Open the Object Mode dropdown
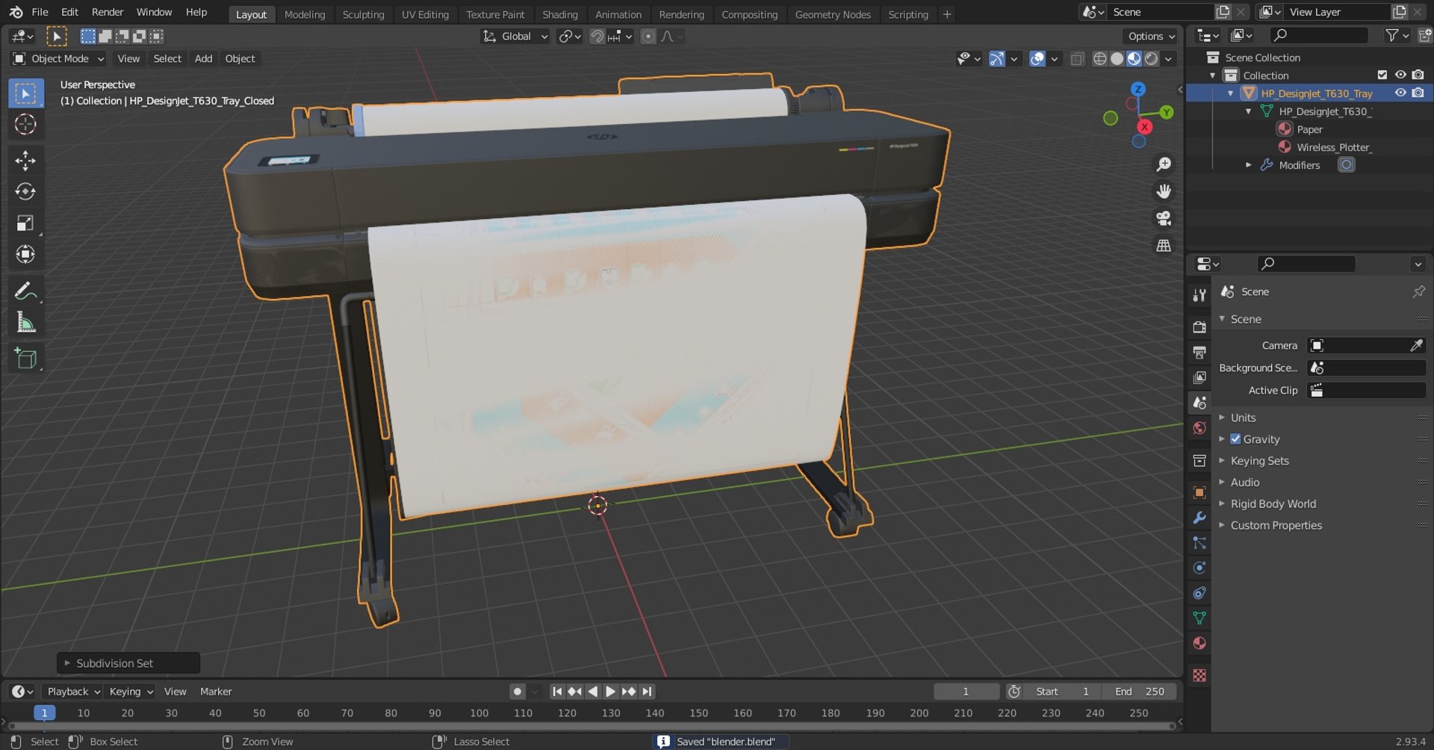 [x=58, y=58]
